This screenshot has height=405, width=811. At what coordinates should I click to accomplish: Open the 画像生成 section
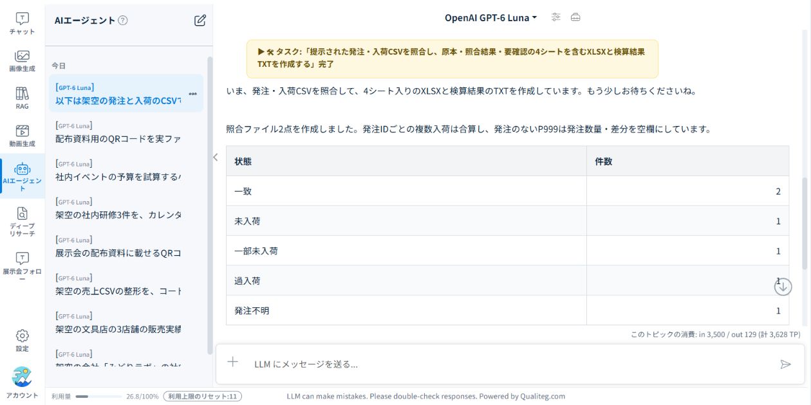pyautogui.click(x=22, y=61)
